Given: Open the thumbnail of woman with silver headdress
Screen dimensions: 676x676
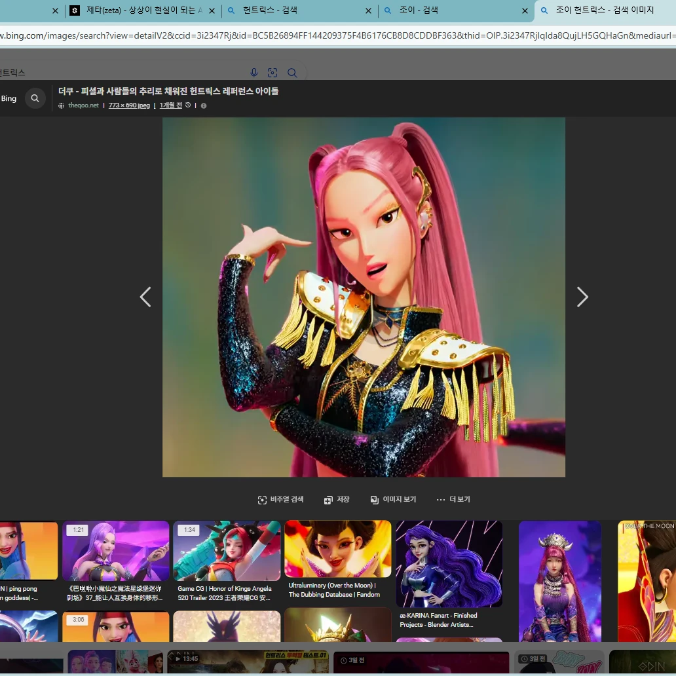Looking at the screenshot, I should (559, 581).
